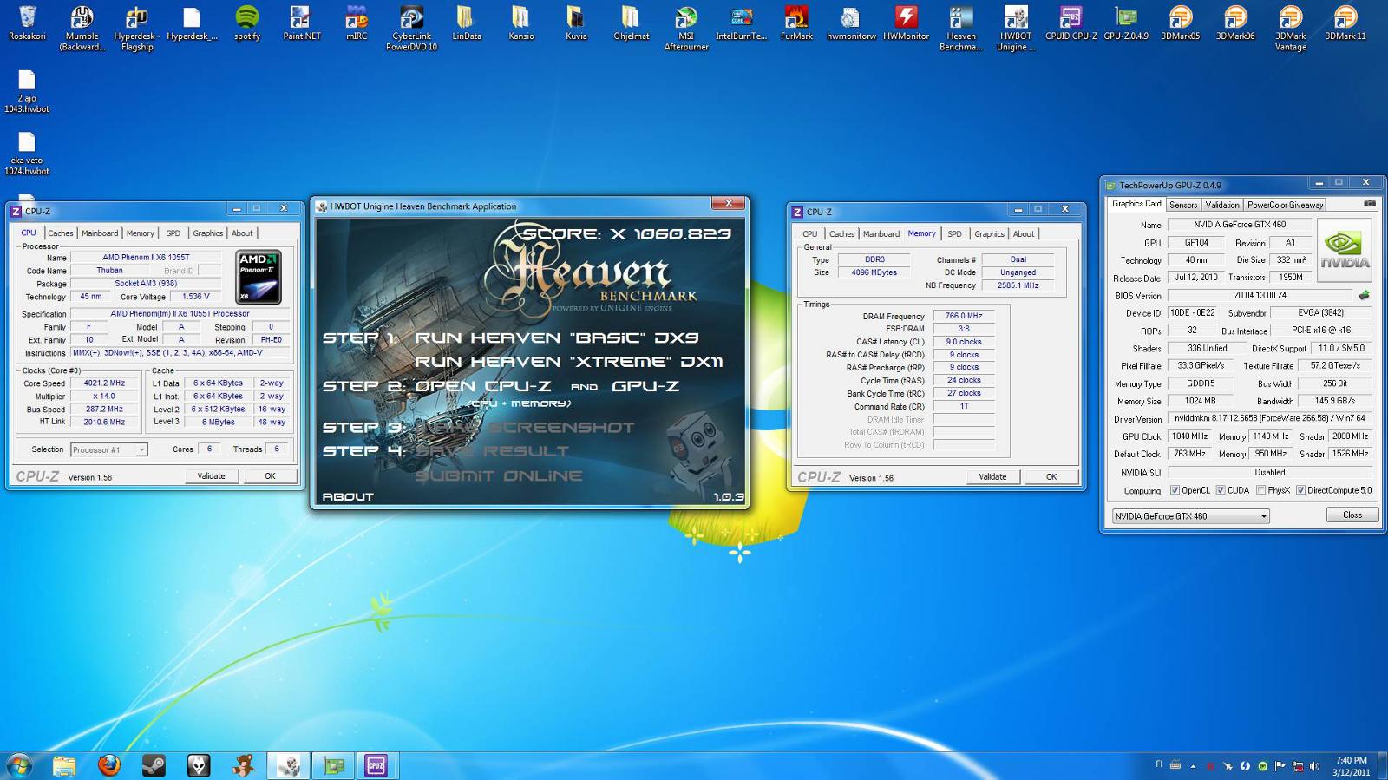Launch the FurMark desktop icon
This screenshot has height=780, width=1388.
click(796, 23)
